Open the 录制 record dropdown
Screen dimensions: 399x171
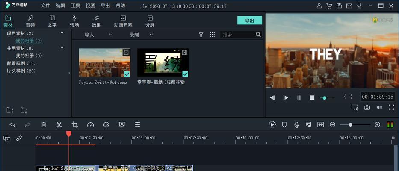point(141,35)
